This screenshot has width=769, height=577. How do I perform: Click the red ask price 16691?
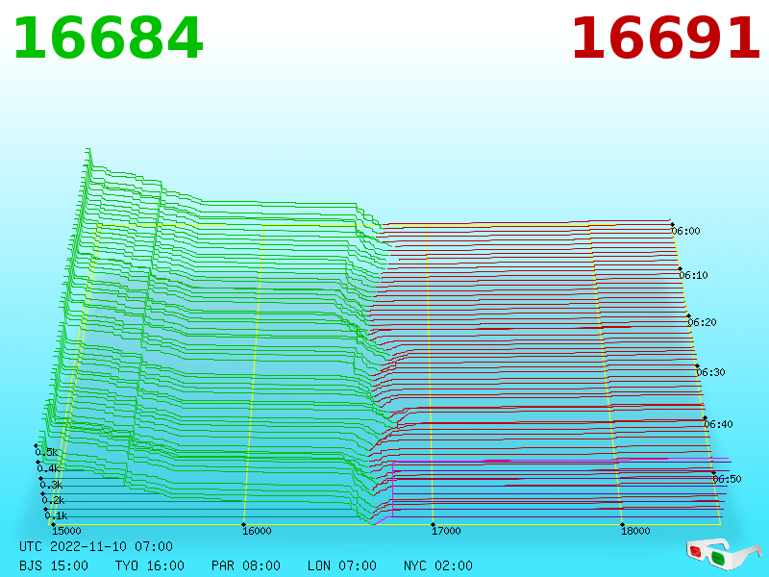[x=666, y=38]
